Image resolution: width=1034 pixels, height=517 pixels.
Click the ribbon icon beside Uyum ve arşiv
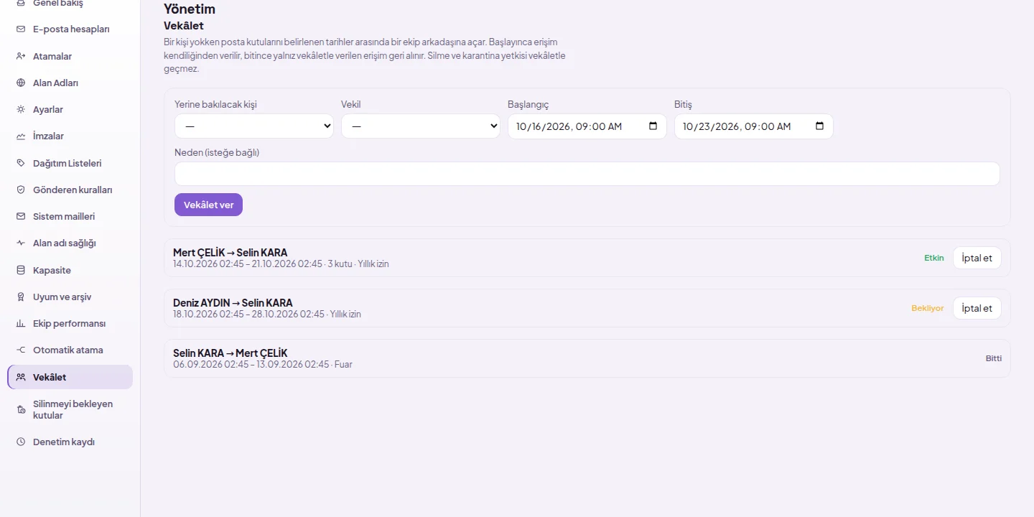tap(21, 297)
